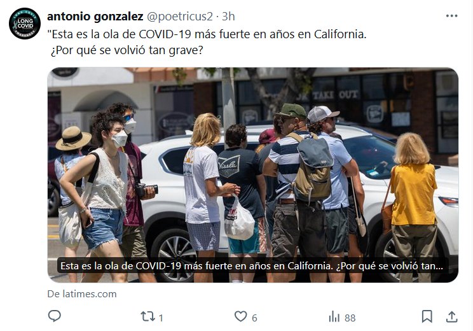Open the reply comment icon
This screenshot has height=331, width=473.
click(55, 316)
